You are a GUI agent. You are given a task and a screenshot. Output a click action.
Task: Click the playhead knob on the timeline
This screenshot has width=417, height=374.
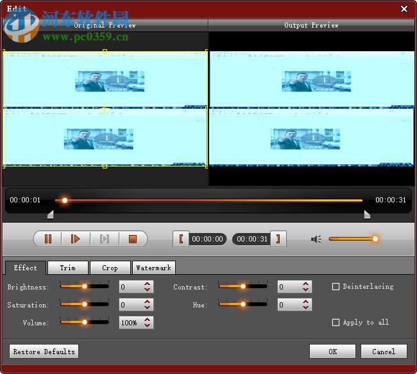click(x=65, y=200)
